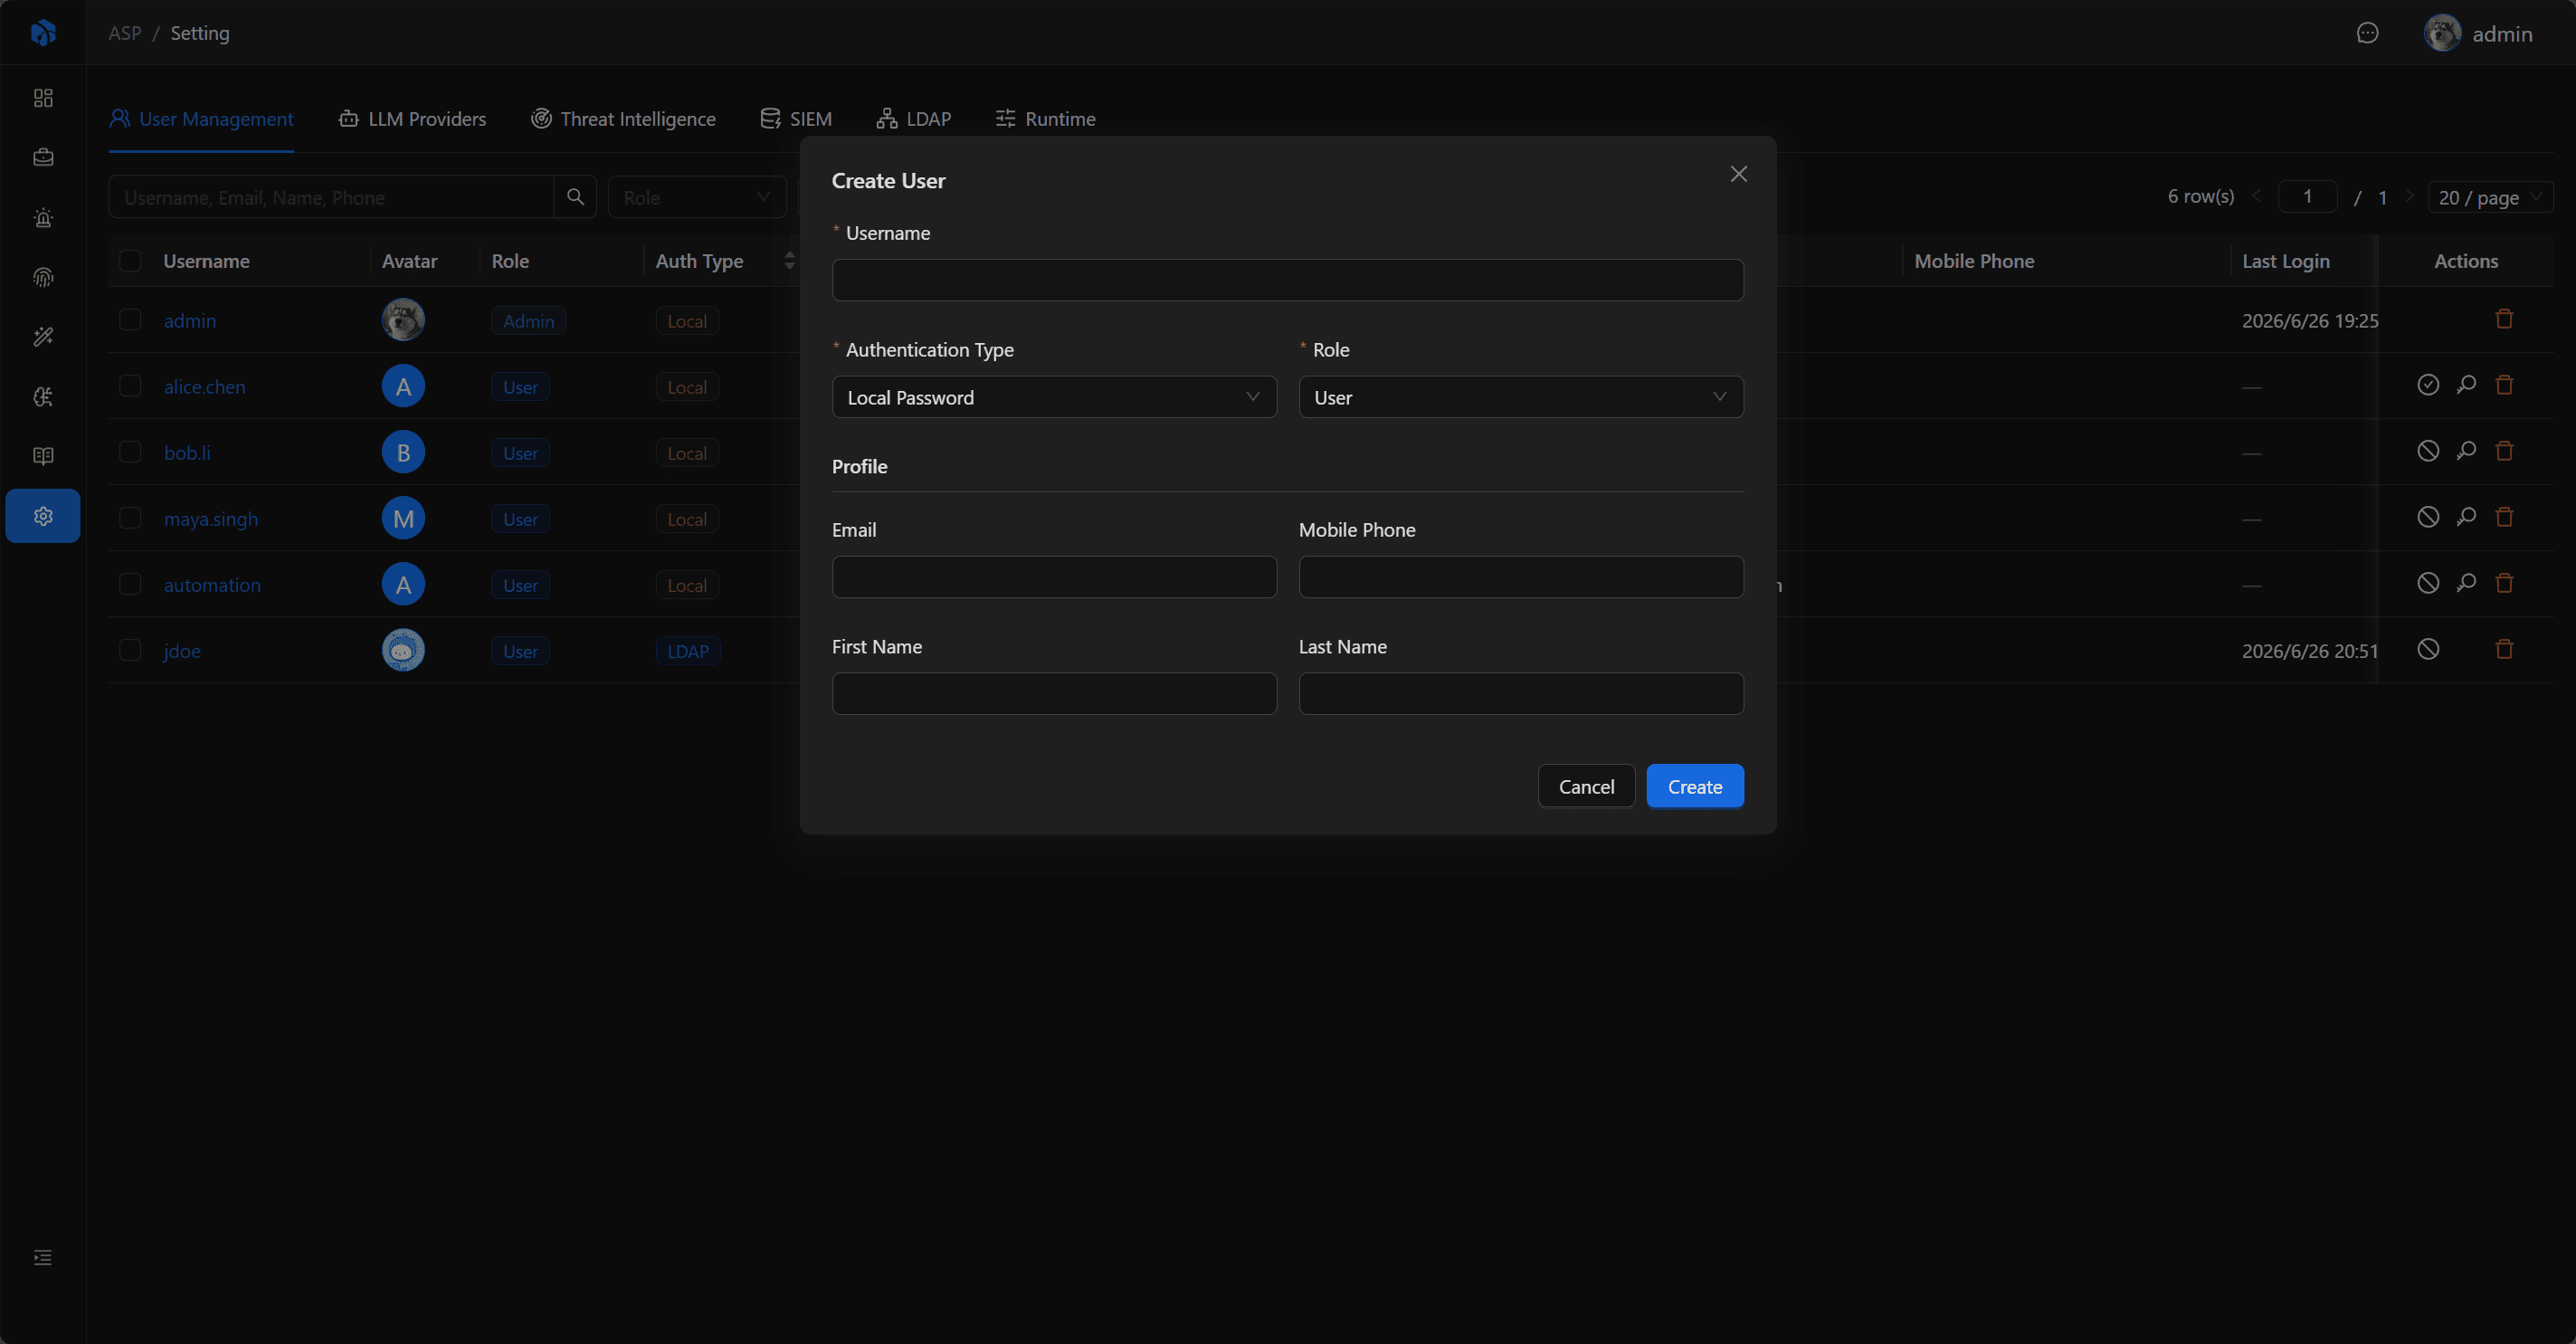The height and width of the screenshot is (1344, 2576).
Task: Open the dashboard grid sidebar icon
Action: [43, 98]
